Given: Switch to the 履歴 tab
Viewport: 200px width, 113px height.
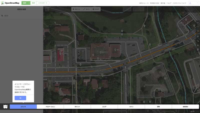Looking at the screenshot, I should coord(33,3).
